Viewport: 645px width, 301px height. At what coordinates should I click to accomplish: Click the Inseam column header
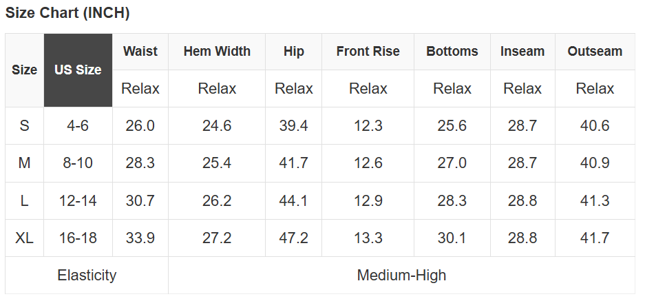pos(522,52)
